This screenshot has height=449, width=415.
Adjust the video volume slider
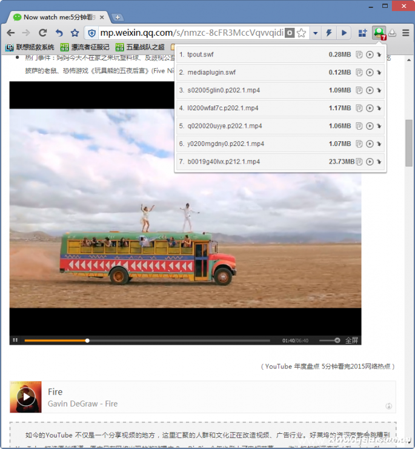point(330,341)
